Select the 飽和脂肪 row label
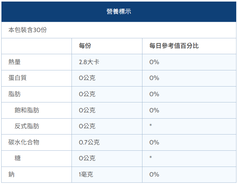 pos(27,110)
